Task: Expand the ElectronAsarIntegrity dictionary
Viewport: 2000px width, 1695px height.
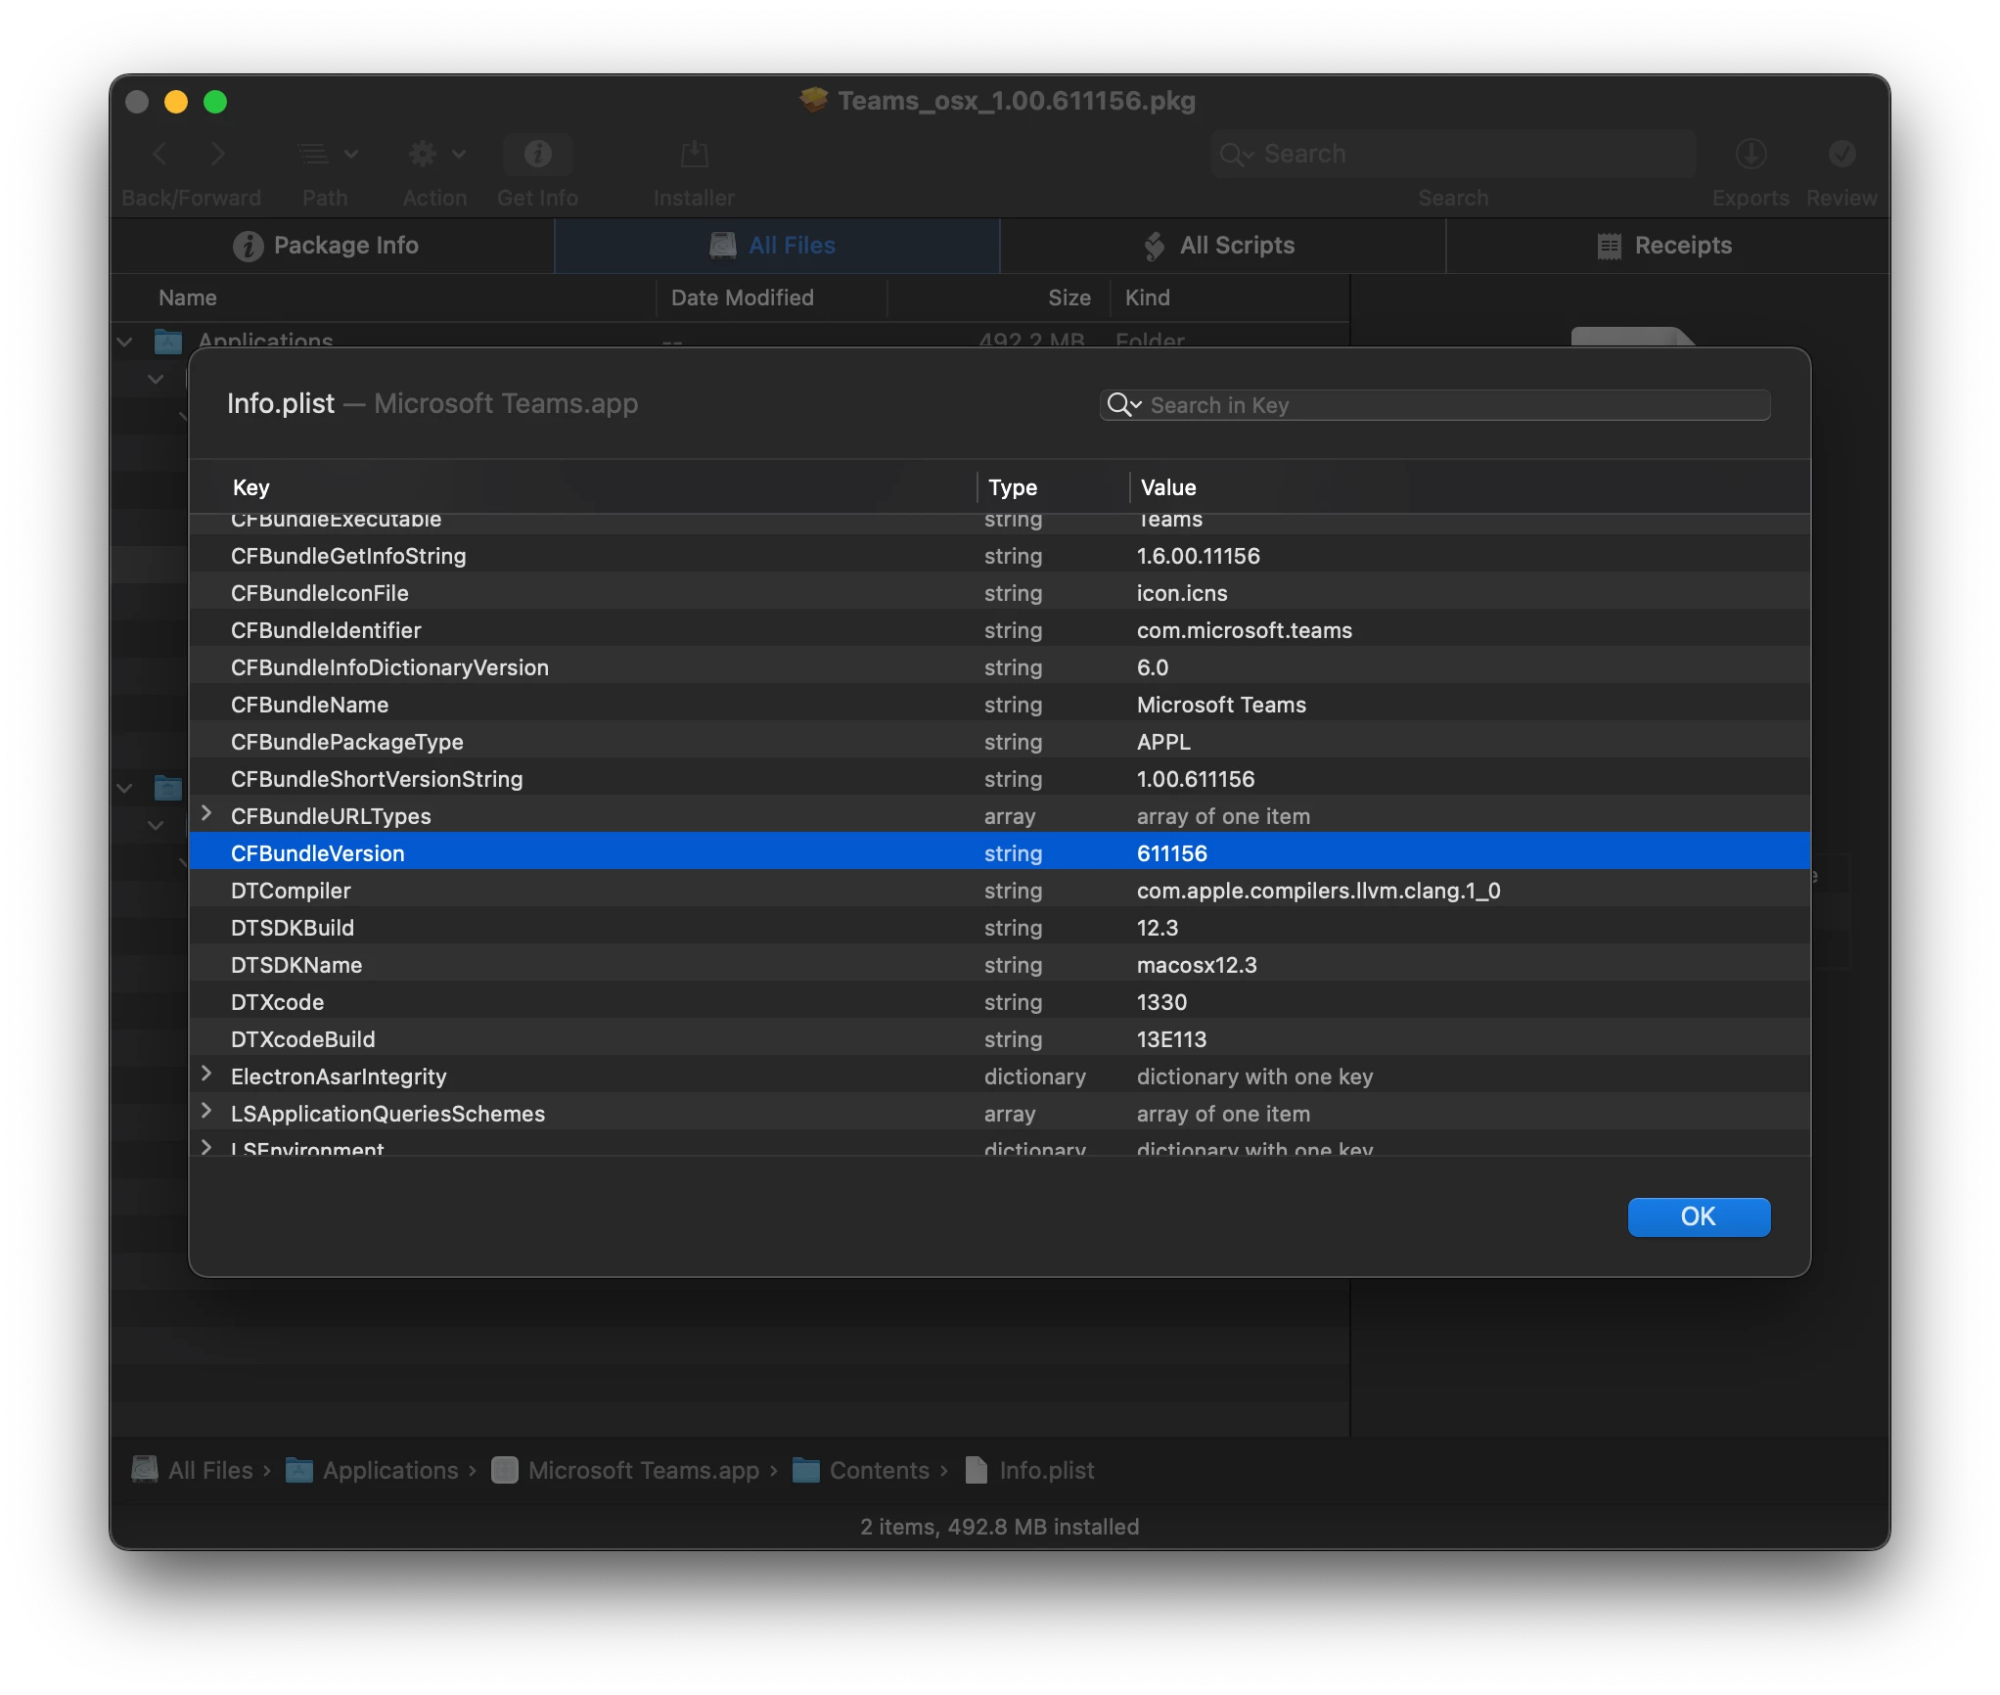Action: [x=206, y=1075]
